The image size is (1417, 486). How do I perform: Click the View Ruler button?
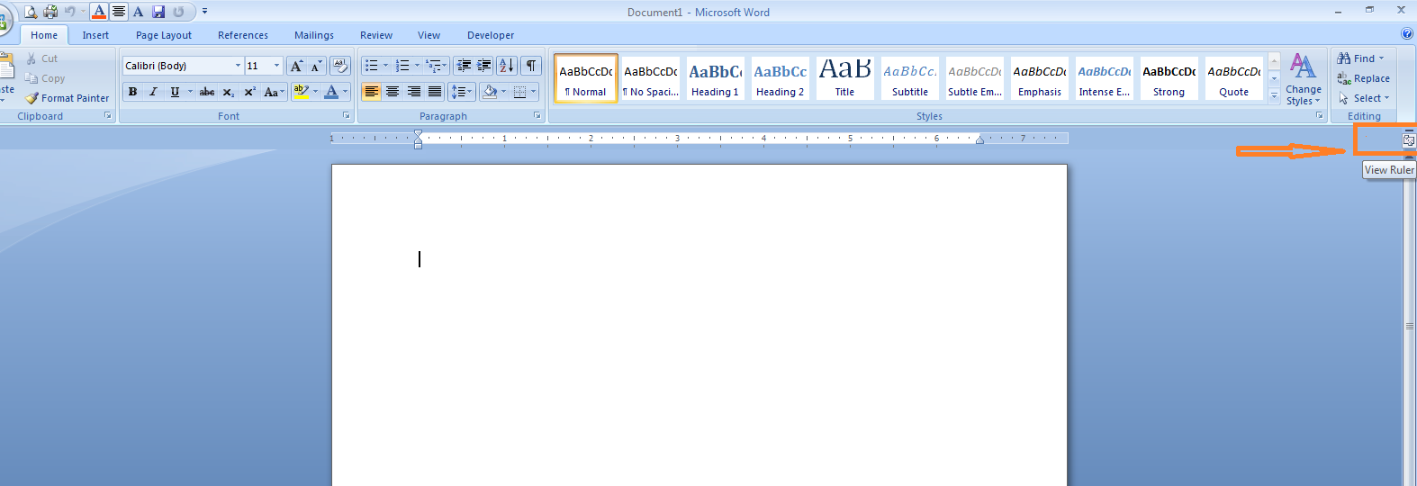[1409, 140]
